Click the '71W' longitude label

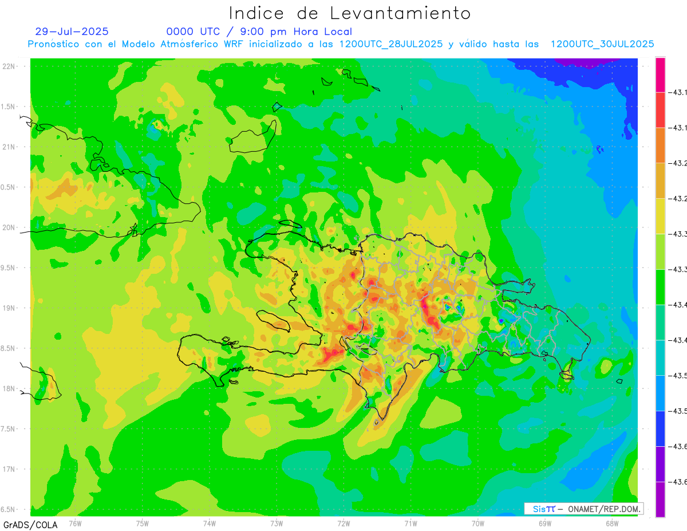tap(410, 523)
